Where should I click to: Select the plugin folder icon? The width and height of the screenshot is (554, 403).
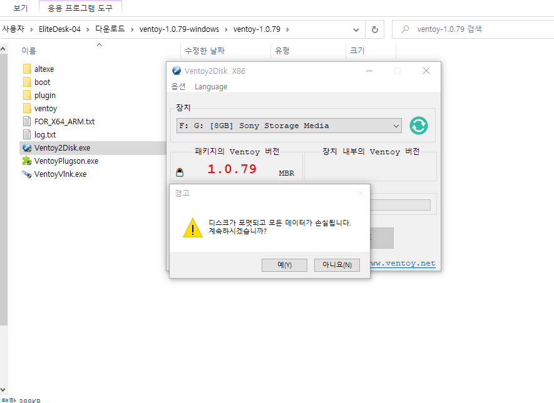pos(27,95)
